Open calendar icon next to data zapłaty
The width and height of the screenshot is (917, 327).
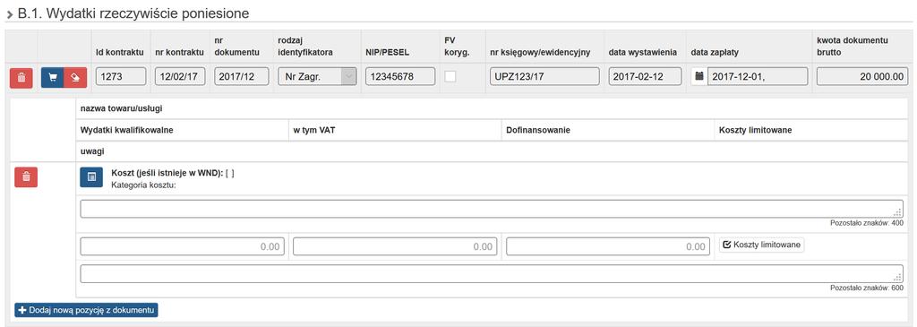pyautogui.click(x=698, y=77)
